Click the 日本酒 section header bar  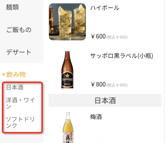click(105, 100)
